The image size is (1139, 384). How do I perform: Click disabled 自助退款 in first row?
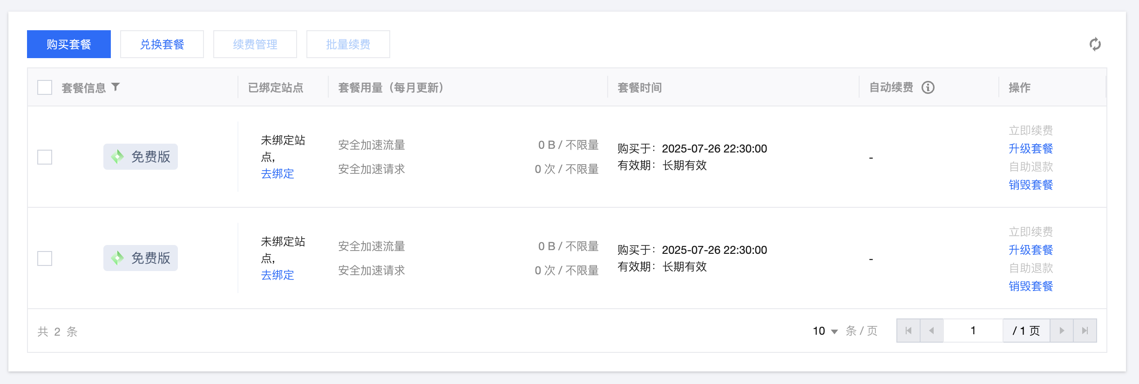(1031, 167)
